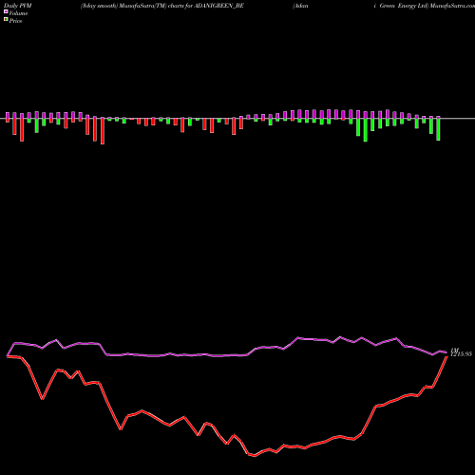Click the end point of red price line
Screen dimensions: 475x475
[446, 356]
